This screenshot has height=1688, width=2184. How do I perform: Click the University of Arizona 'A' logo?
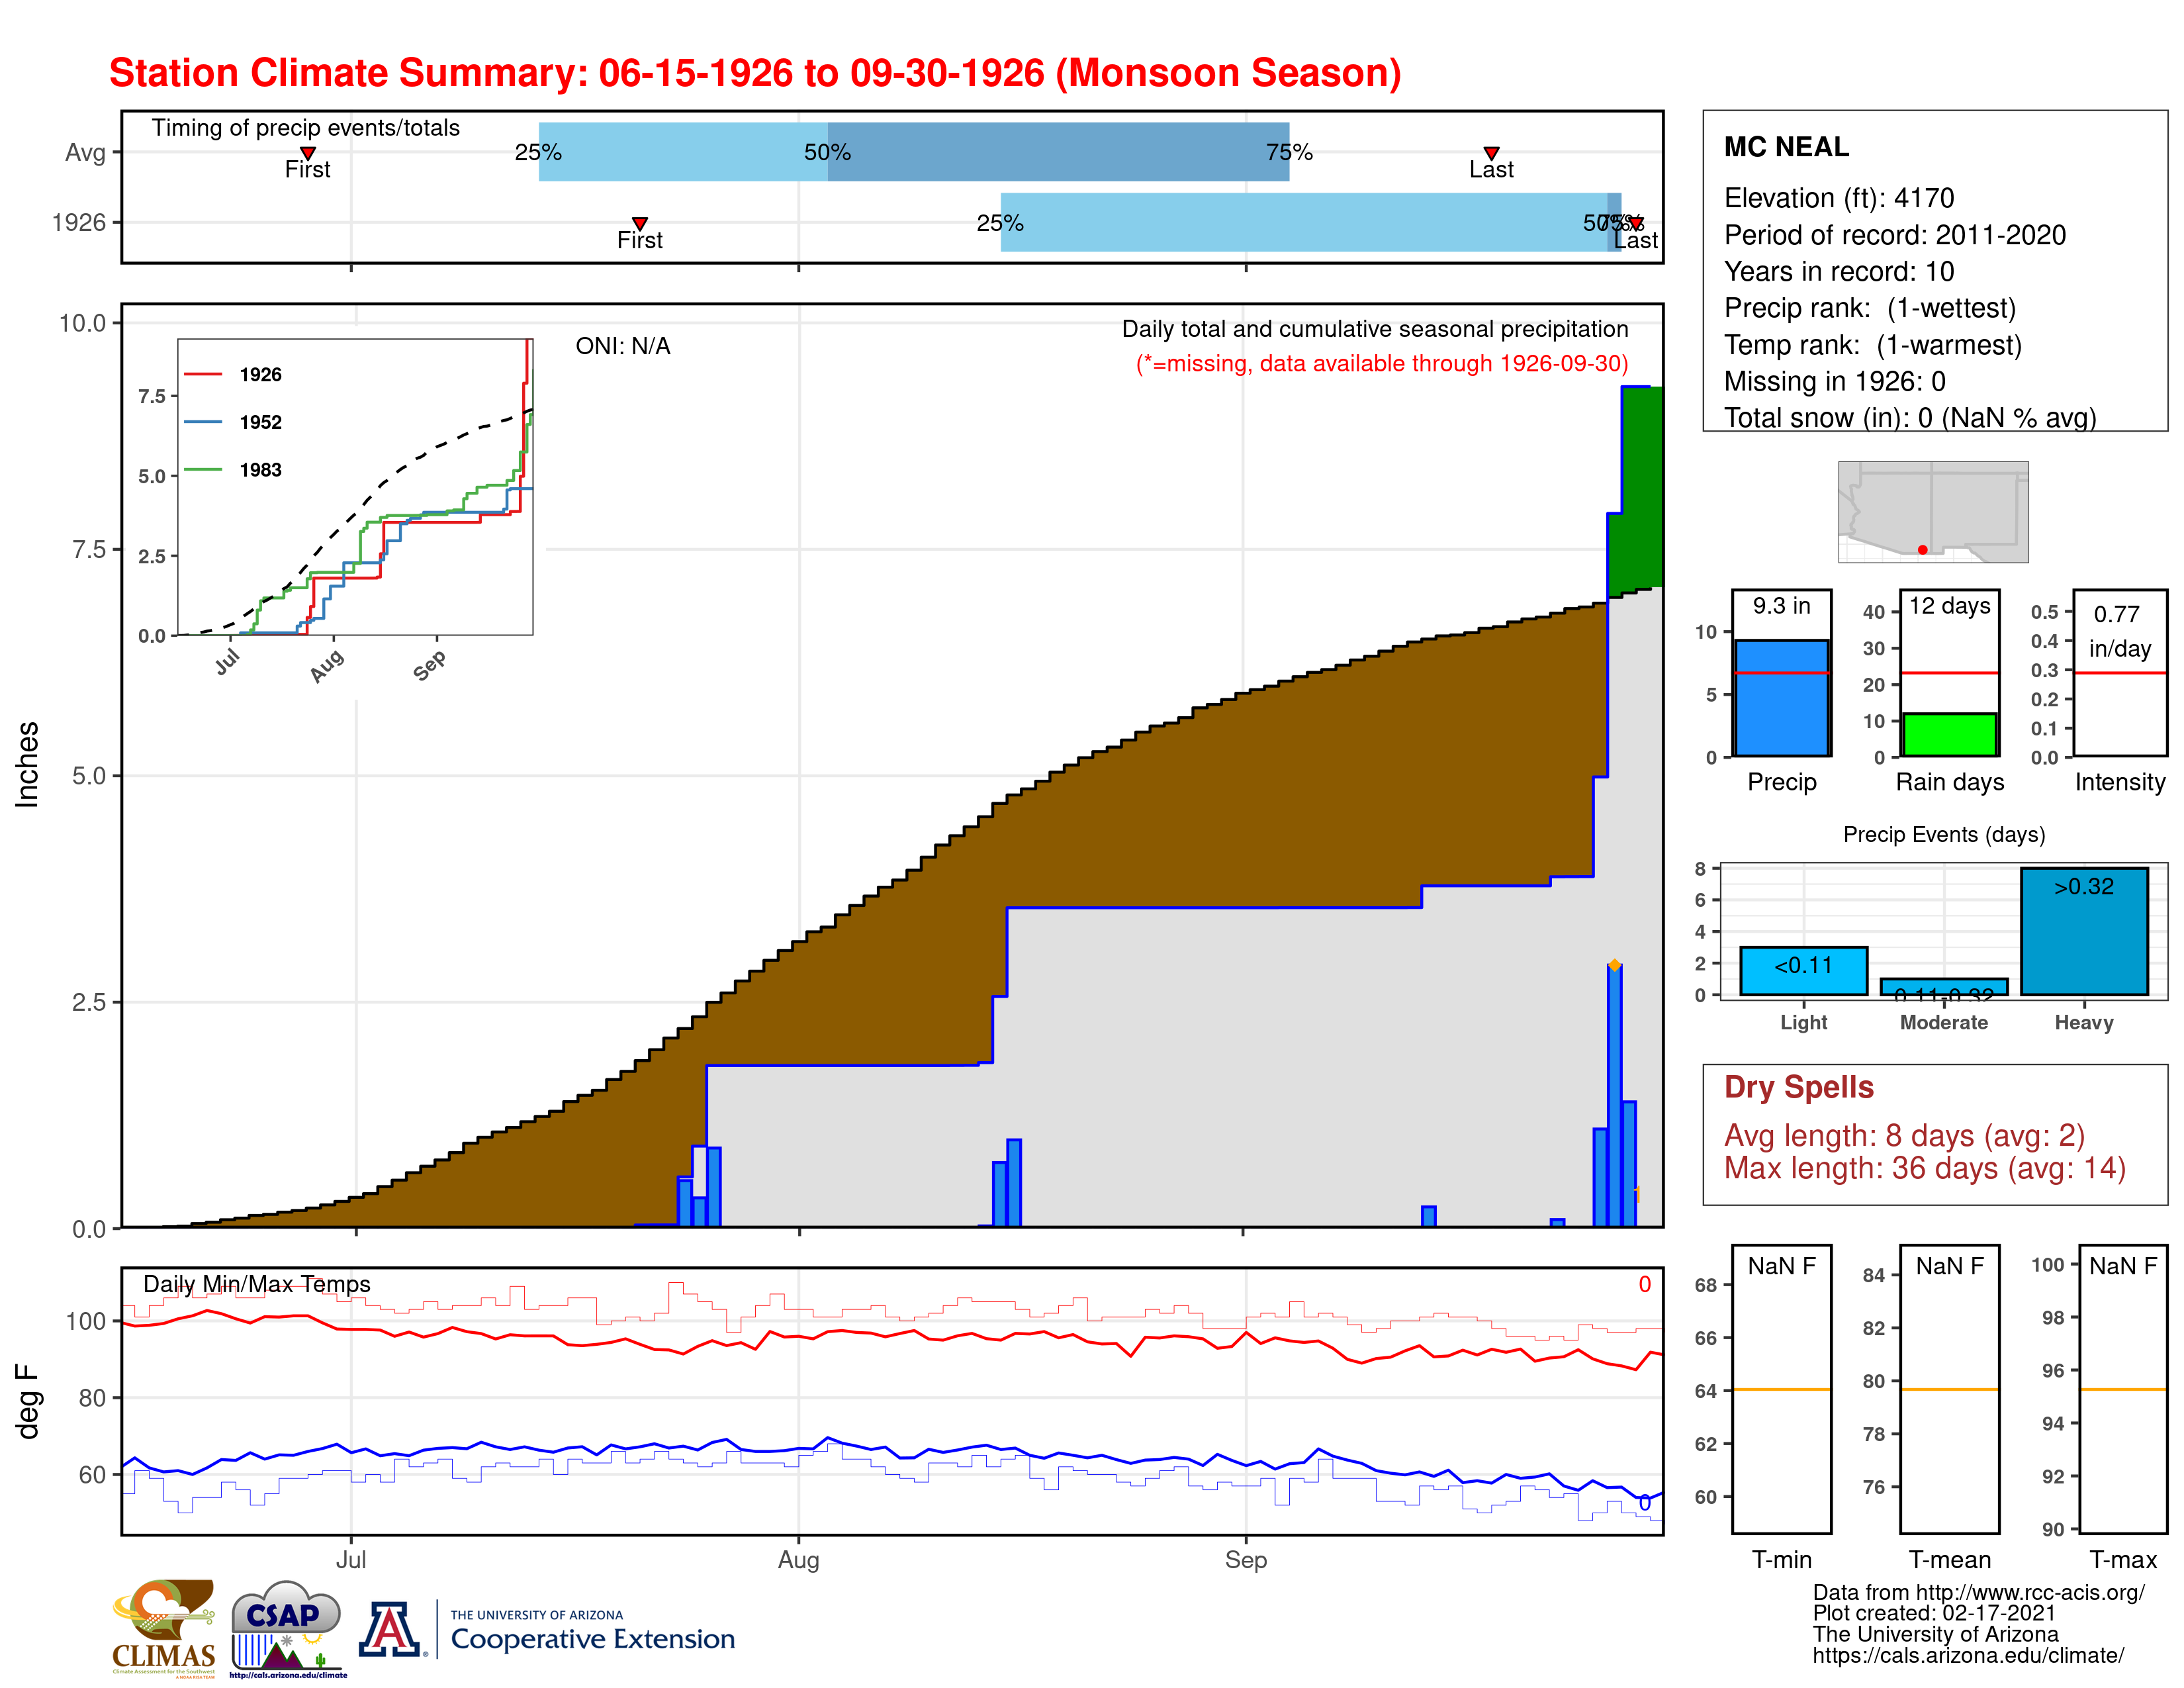(x=390, y=1629)
